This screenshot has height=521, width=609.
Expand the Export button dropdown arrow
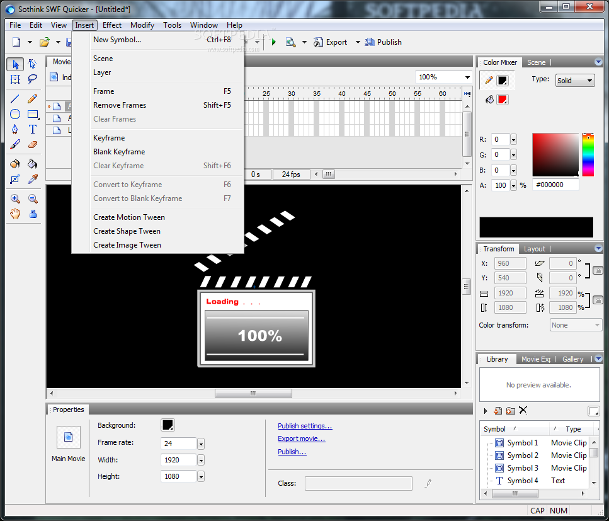click(358, 42)
